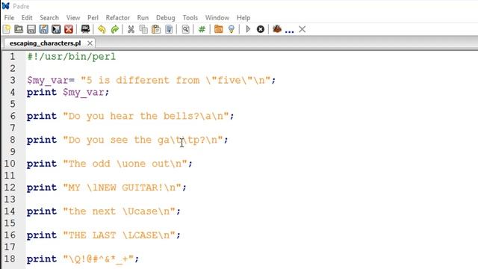Click the orange folder browser icon
This screenshot has width=478, height=269.
click(x=218, y=29)
